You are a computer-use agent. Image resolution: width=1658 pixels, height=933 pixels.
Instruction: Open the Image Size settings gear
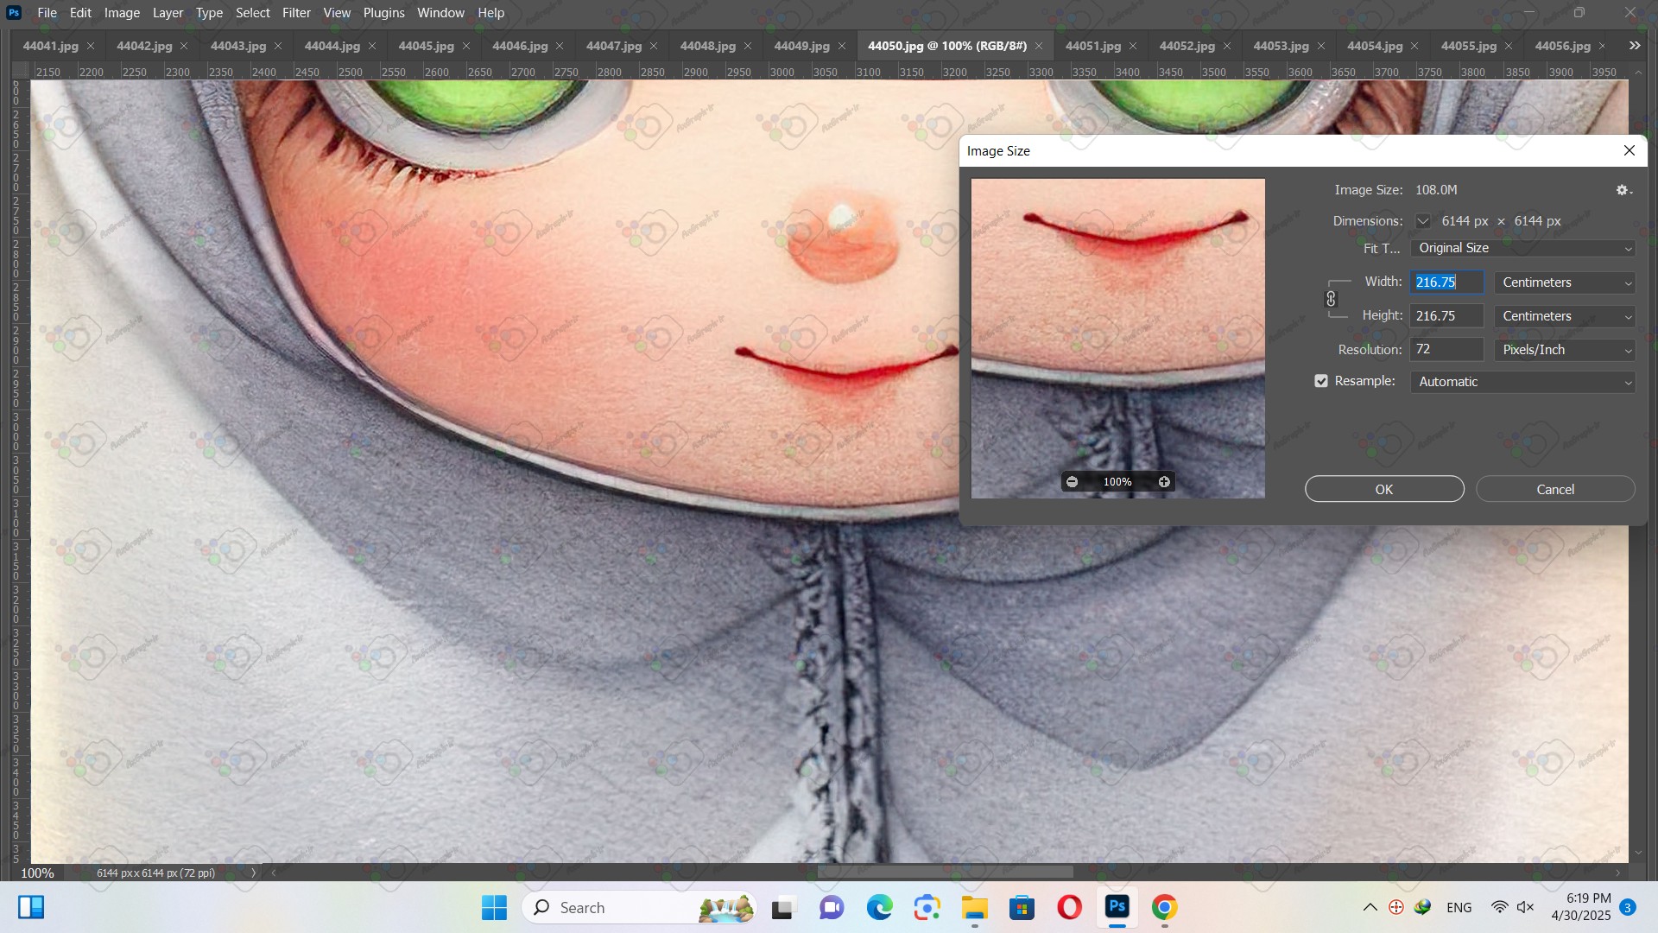click(1623, 190)
